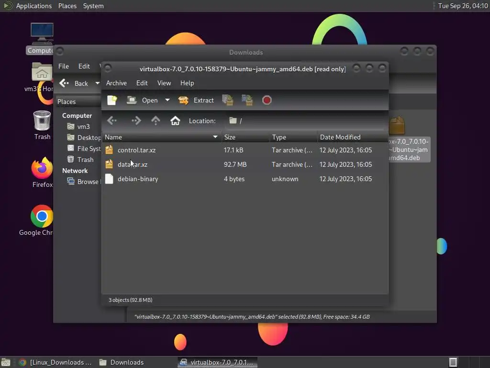Open the Archive menu
Image resolution: width=490 pixels, height=368 pixels.
click(116, 83)
